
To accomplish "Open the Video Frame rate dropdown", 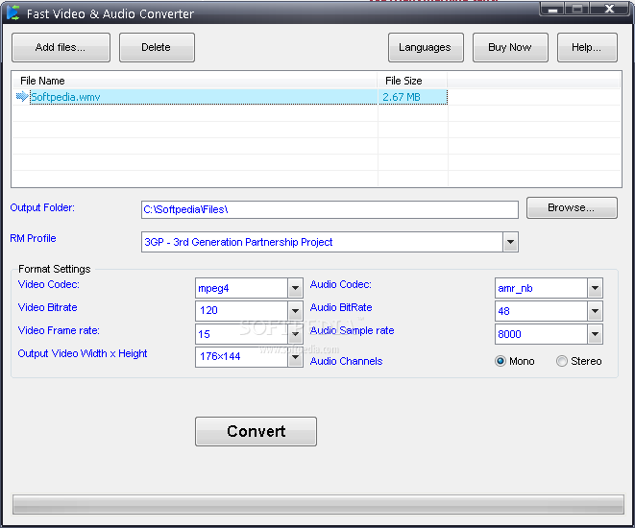I will point(295,334).
